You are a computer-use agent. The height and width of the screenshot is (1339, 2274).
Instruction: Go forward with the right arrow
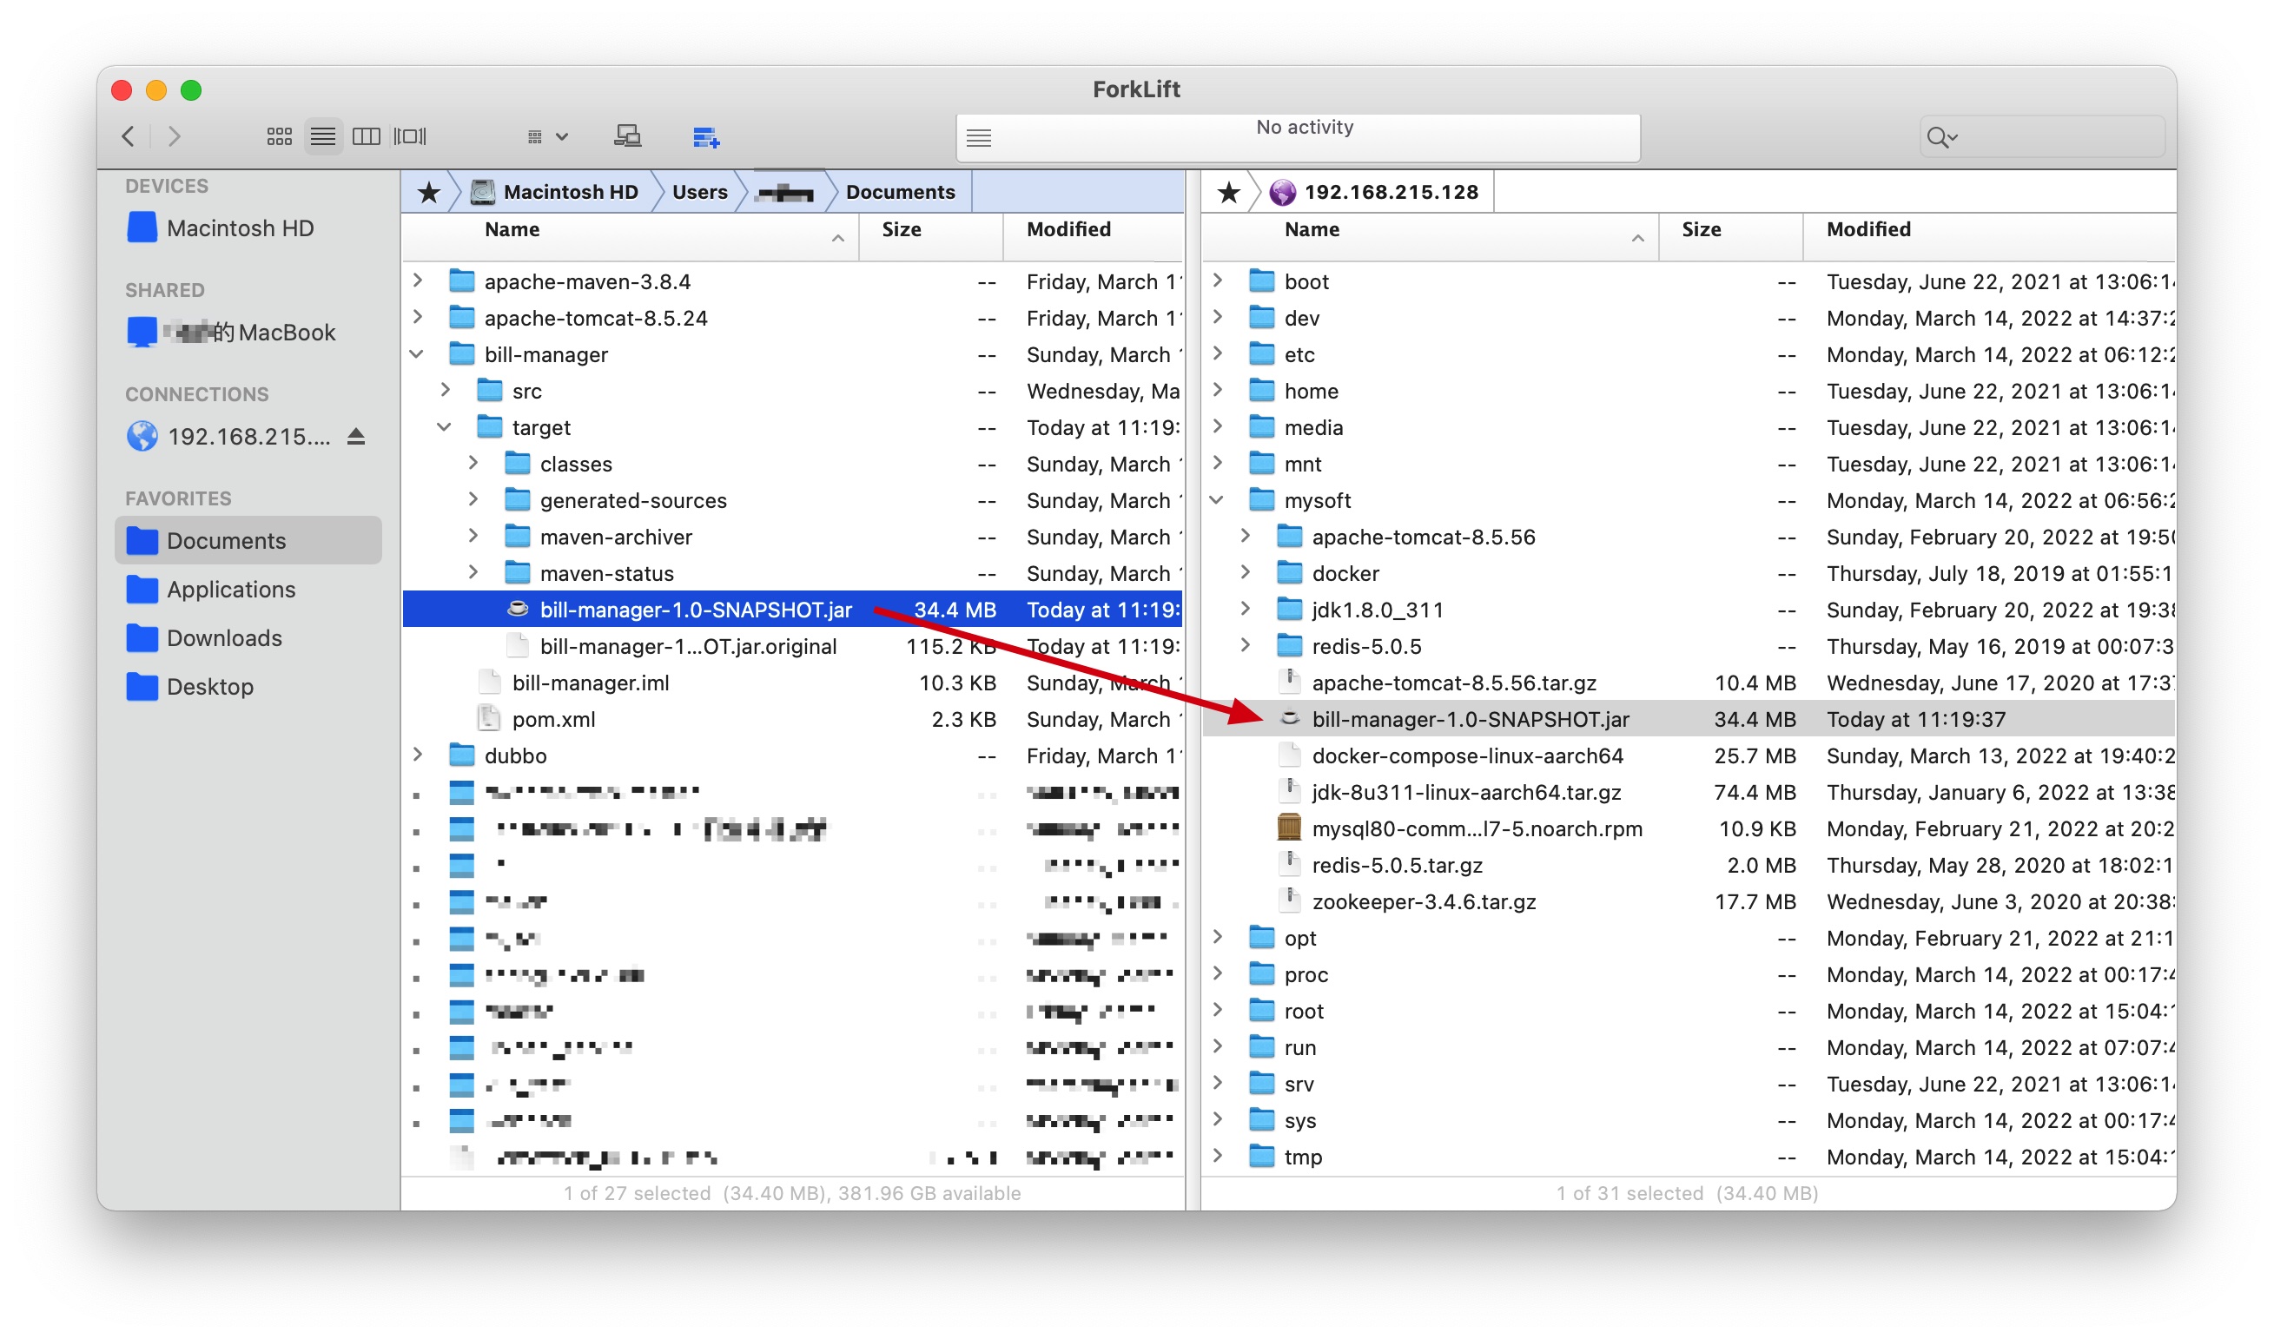[x=175, y=136]
